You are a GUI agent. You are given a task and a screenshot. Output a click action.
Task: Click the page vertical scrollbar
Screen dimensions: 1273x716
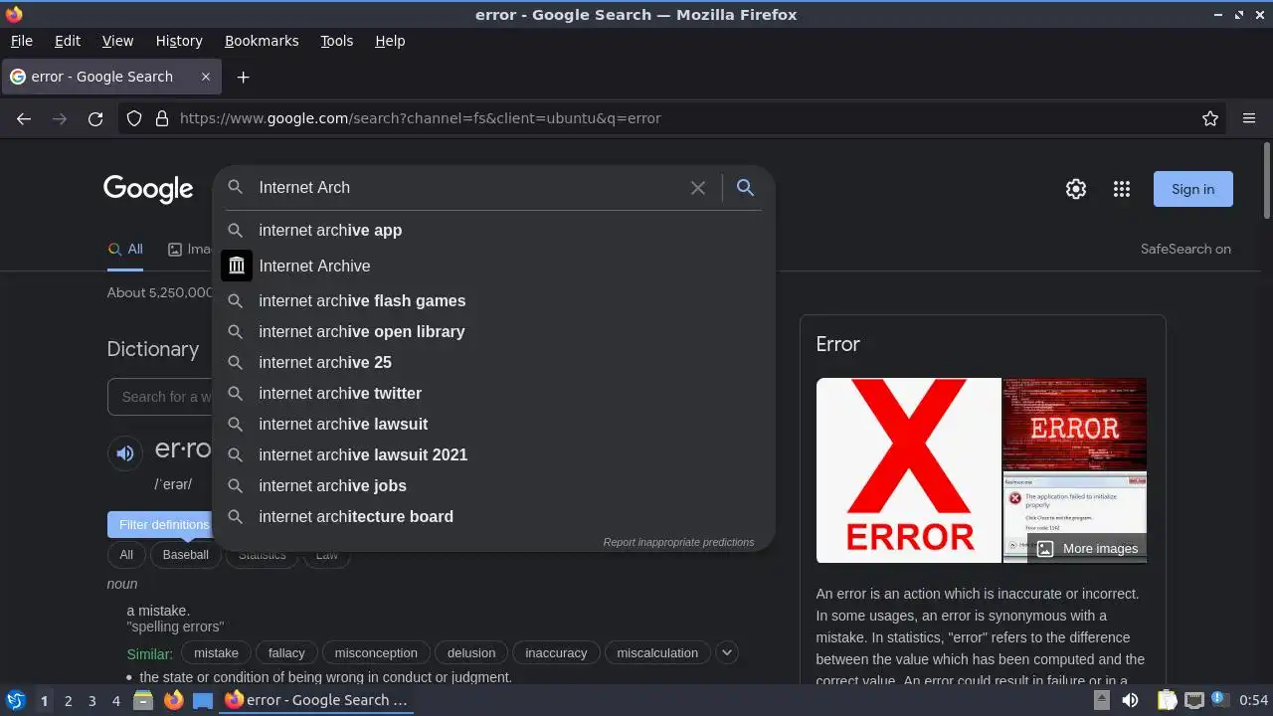pyautogui.click(x=1266, y=181)
